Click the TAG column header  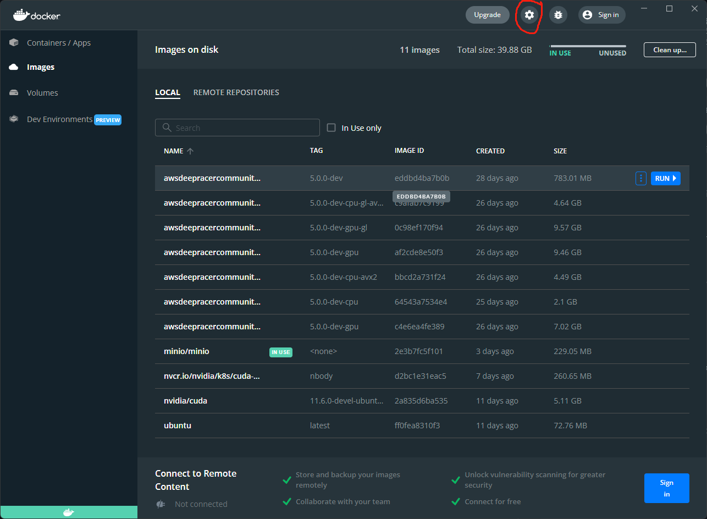[316, 151]
